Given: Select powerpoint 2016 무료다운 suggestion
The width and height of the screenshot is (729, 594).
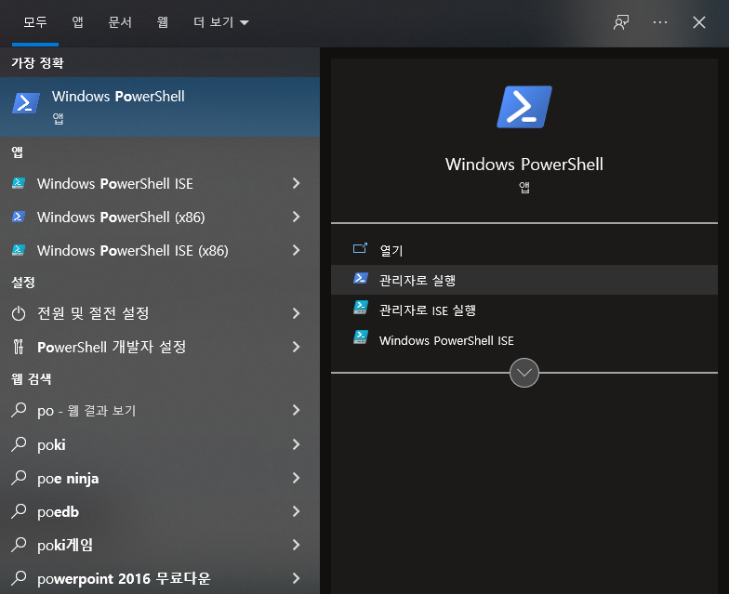Looking at the screenshot, I should [160, 578].
